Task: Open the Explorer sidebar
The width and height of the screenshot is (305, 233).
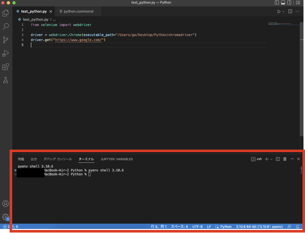Action: coord(6,13)
